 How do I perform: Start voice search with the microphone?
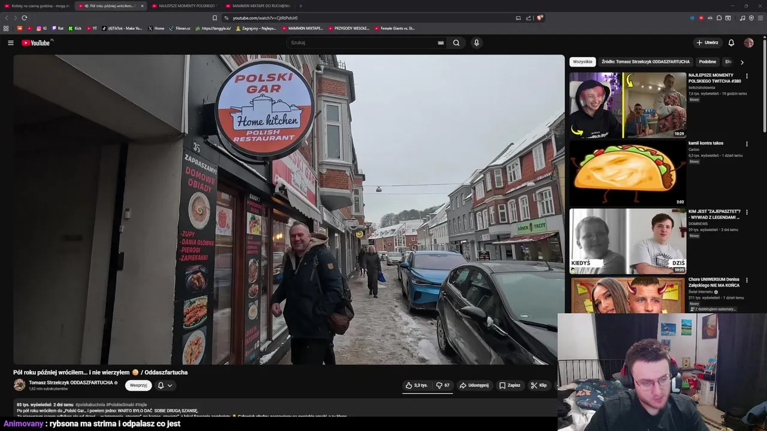476,43
